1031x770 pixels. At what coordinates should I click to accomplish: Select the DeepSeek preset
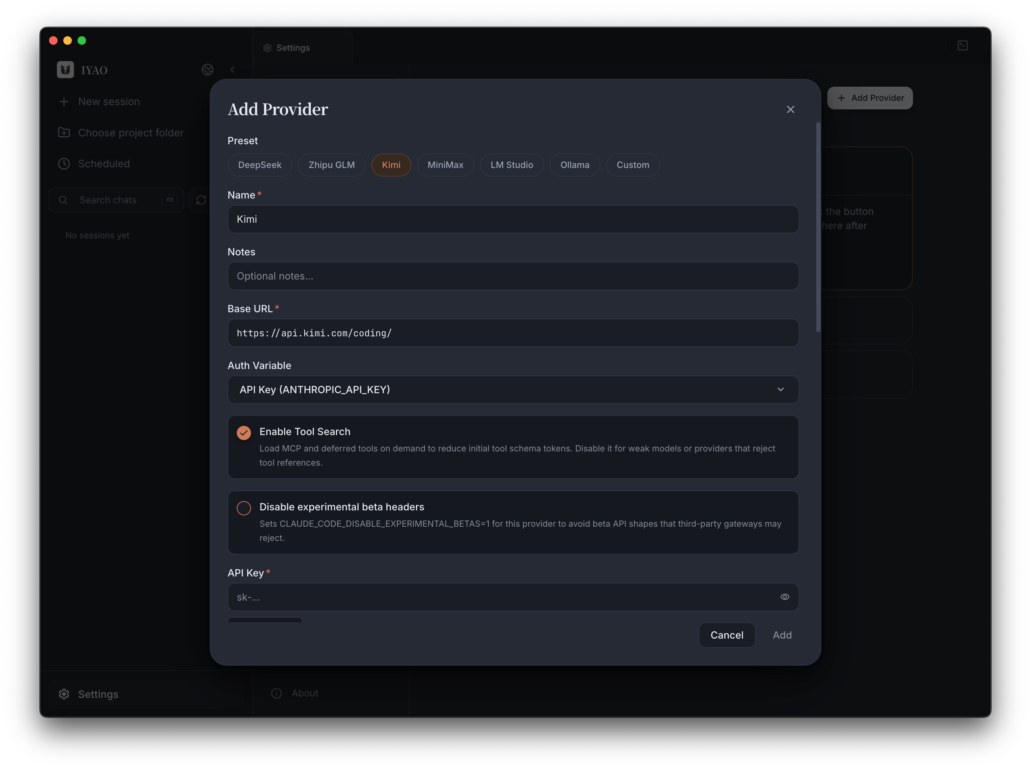click(260, 165)
